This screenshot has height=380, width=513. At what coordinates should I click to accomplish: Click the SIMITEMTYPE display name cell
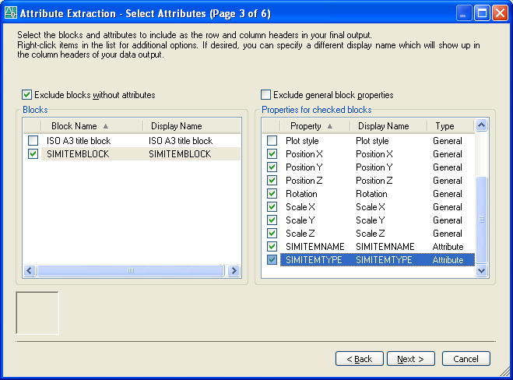pyautogui.click(x=384, y=260)
